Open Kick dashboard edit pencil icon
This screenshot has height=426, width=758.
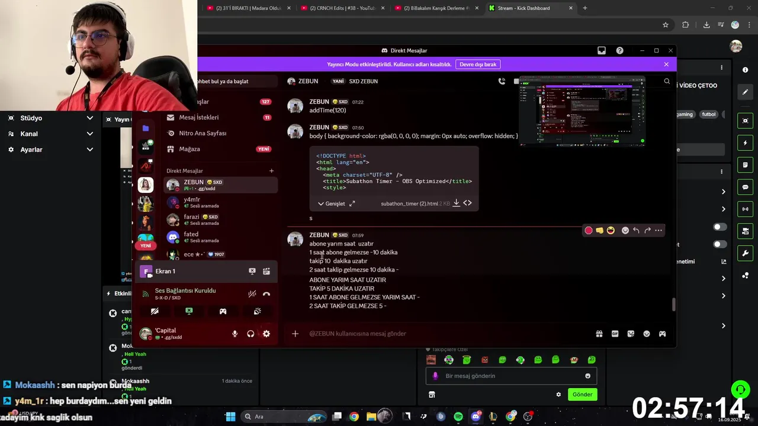point(745,92)
